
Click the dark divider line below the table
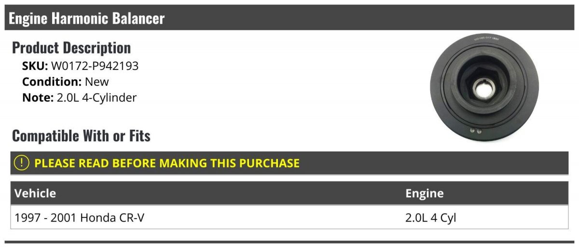[x=289, y=242]
